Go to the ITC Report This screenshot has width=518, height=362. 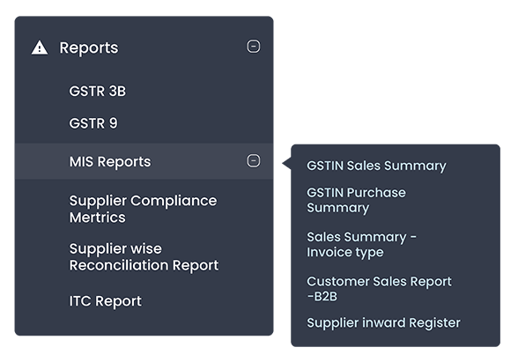(106, 301)
